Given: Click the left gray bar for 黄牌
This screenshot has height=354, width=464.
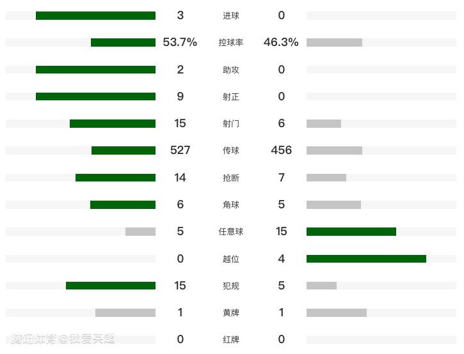Looking at the screenshot, I should click(125, 312).
